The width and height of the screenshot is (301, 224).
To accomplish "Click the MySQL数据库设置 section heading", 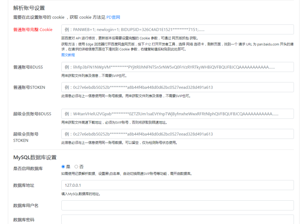I will (35, 157).
